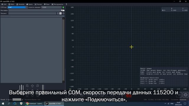The image size is (189, 106).
Task: Open the Preview menu
Action: point(38,4)
